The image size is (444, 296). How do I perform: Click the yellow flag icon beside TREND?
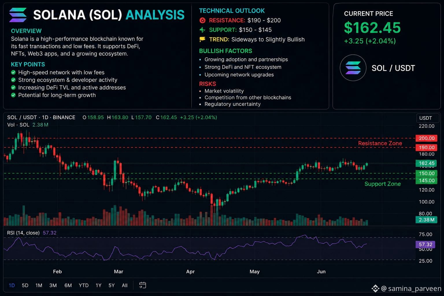tap(202, 39)
